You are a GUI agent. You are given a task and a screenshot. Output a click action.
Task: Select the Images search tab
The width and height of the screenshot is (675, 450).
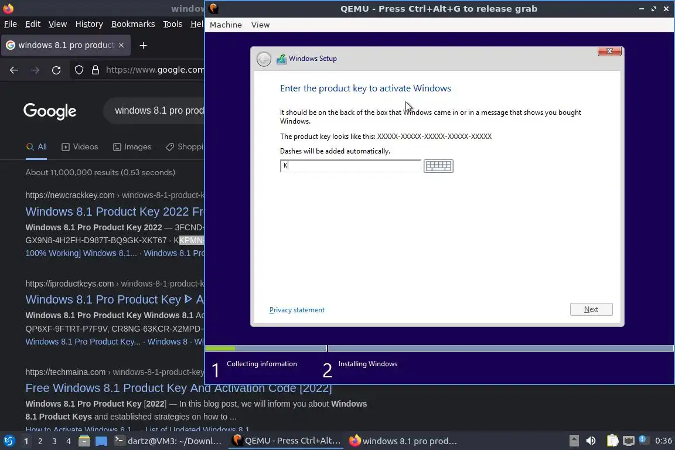coord(132,147)
